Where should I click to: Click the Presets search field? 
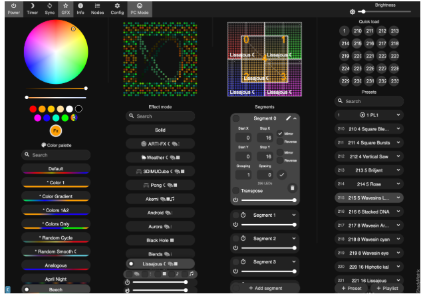[x=369, y=101]
